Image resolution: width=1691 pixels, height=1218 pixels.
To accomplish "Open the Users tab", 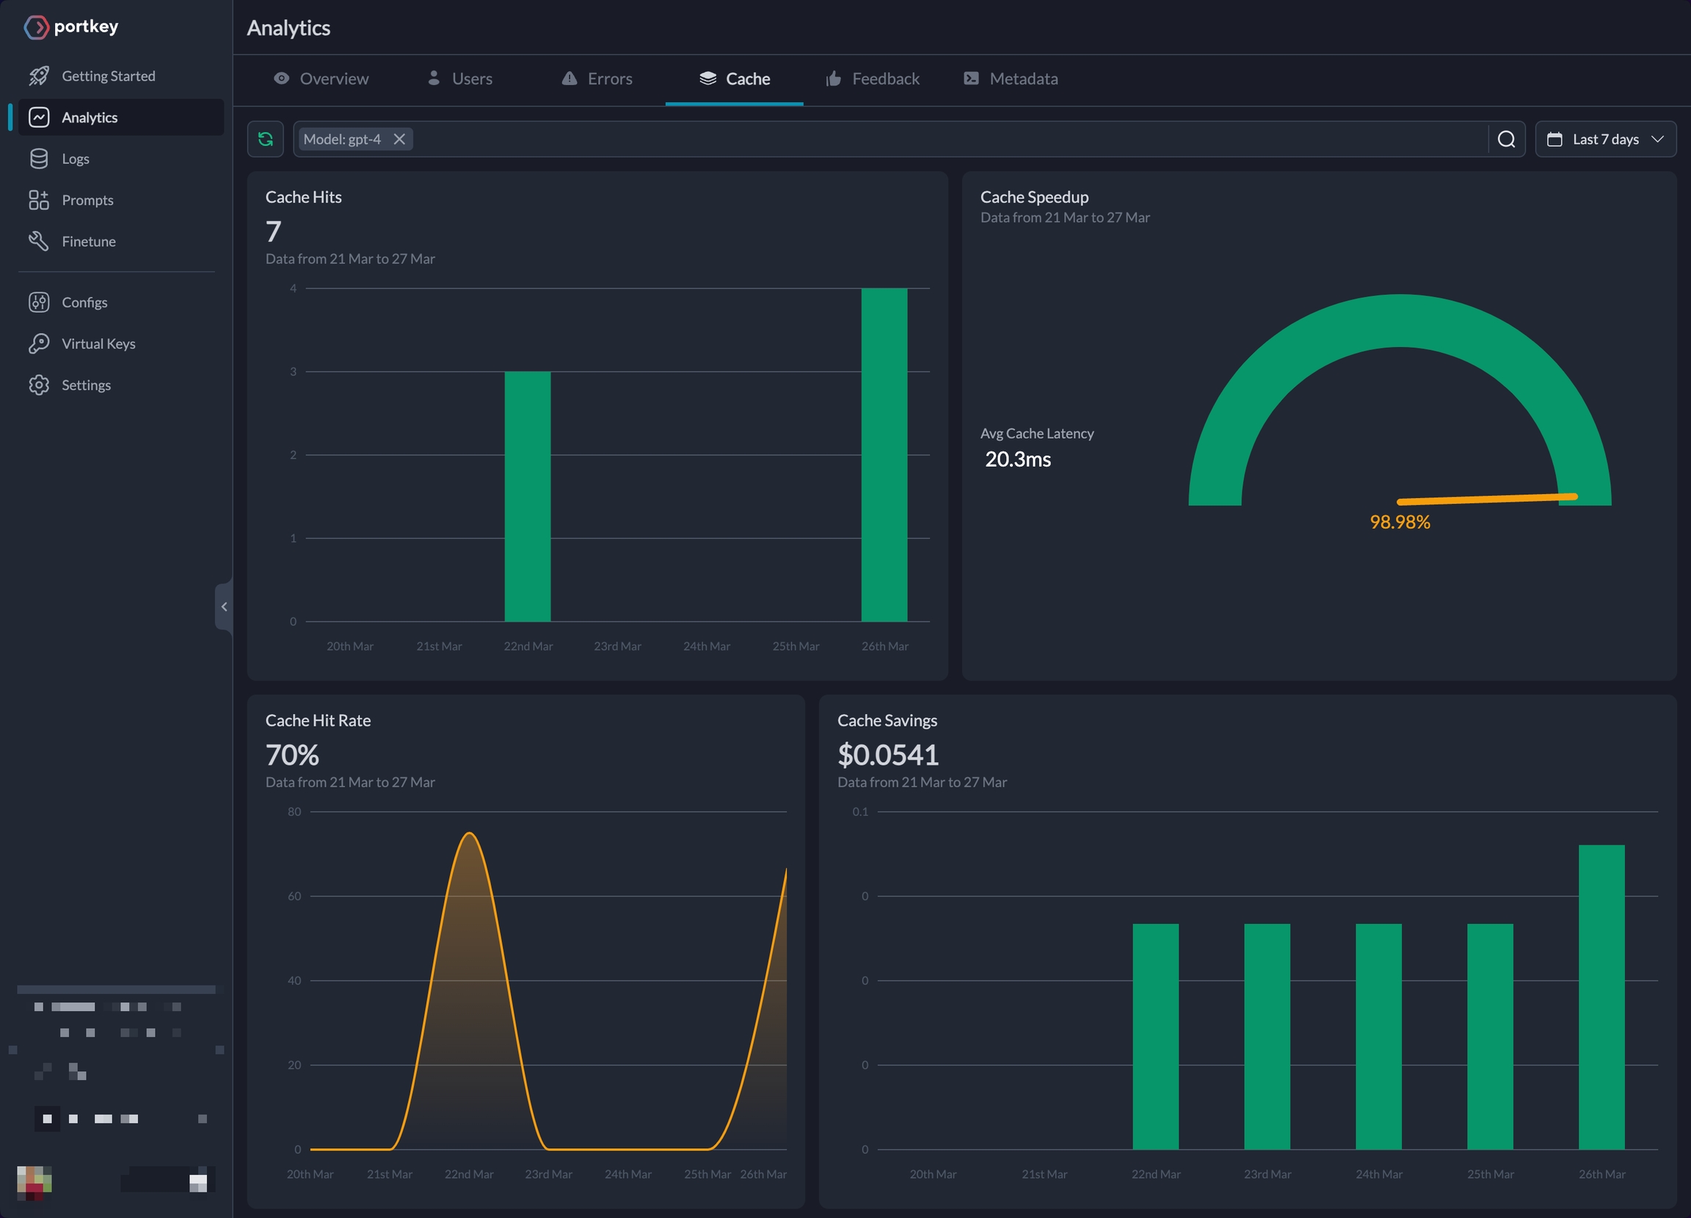I will (x=459, y=79).
